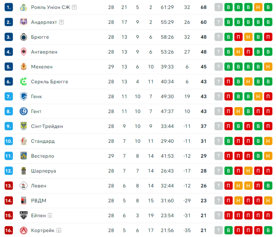Click position badge 13 for Левен
Image resolution: width=276 pixels, height=237 pixels.
[x=9, y=186]
